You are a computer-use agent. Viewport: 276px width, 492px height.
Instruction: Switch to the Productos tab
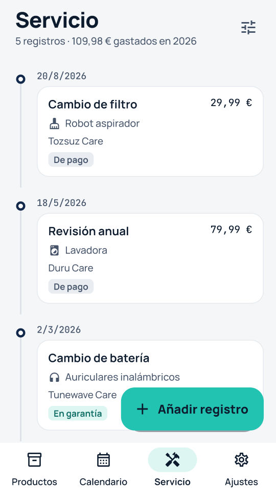34,467
